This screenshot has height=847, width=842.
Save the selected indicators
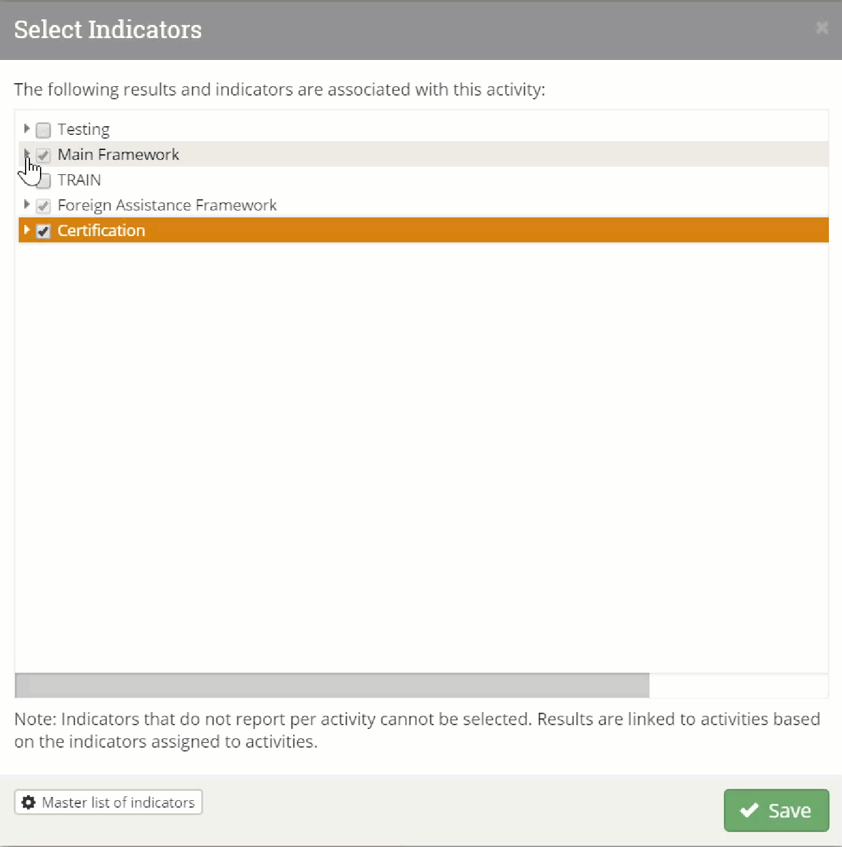776,811
